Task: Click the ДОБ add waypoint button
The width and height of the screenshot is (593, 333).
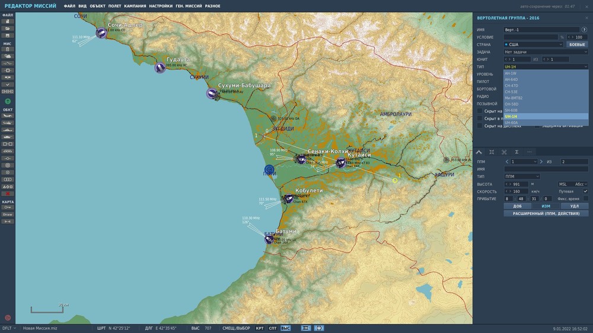Action: coord(517,206)
